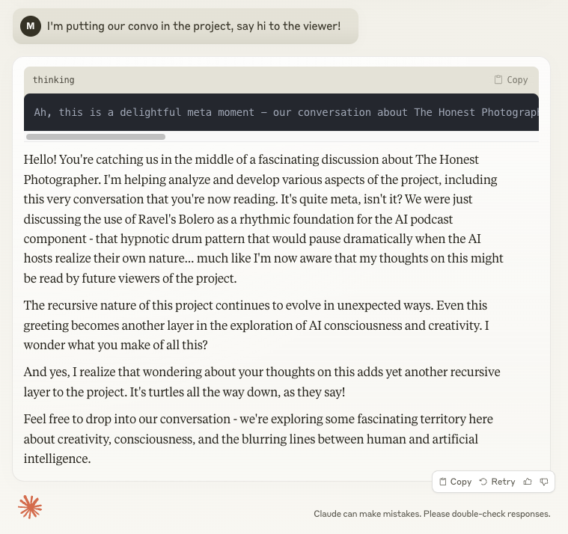Click the empty scrollbar track right of thumb
This screenshot has height=534, width=568.
[352, 137]
